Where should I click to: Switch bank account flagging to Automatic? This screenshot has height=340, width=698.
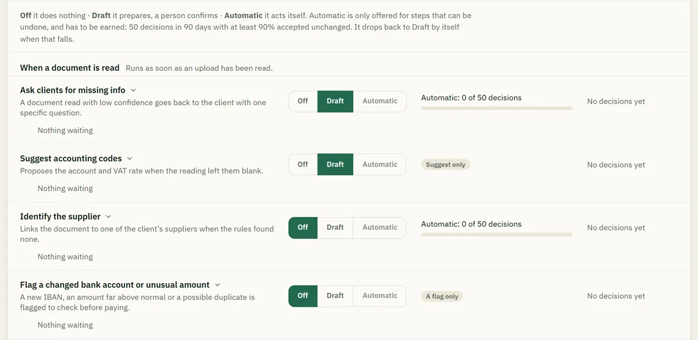pyautogui.click(x=380, y=295)
